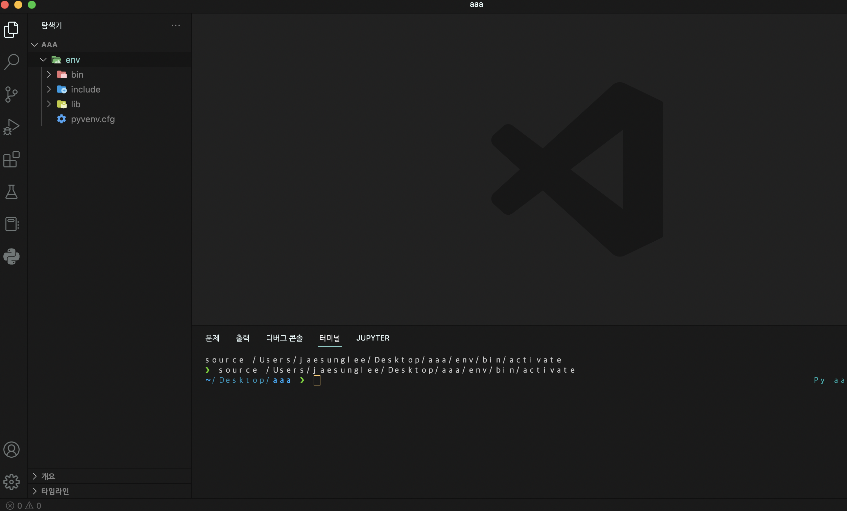Switch to the 출력 output tab
This screenshot has height=511, width=847.
click(x=242, y=338)
